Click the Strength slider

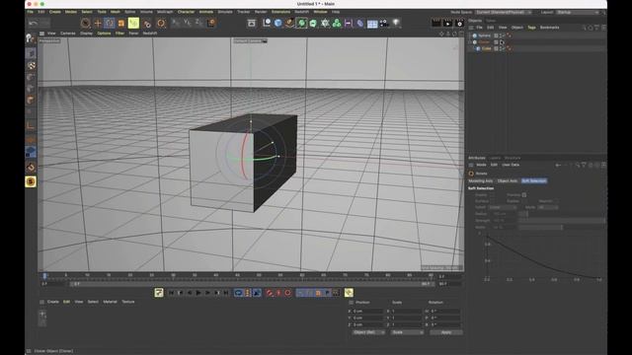click(x=562, y=221)
